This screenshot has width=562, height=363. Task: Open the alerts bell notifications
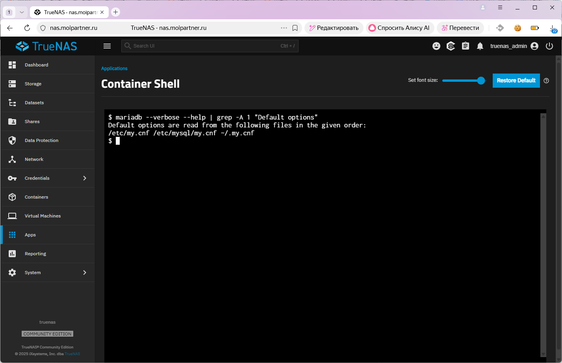[x=480, y=46]
